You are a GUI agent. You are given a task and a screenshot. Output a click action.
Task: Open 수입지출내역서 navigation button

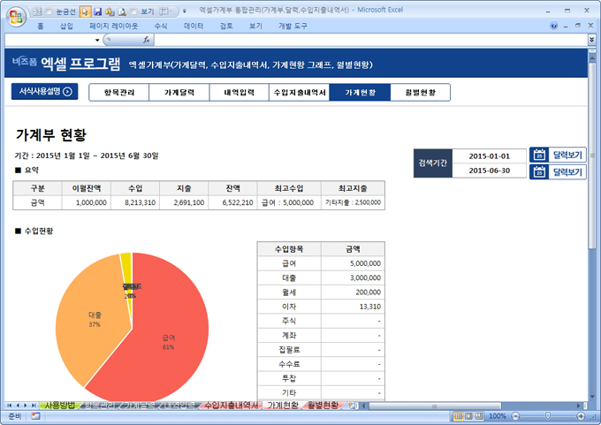tap(300, 93)
